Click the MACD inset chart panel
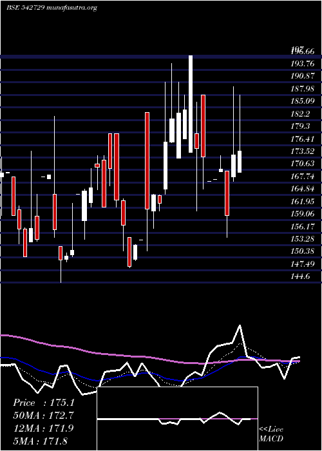Image resolution: width=322 pixels, height=451 pixels. (x=177, y=419)
